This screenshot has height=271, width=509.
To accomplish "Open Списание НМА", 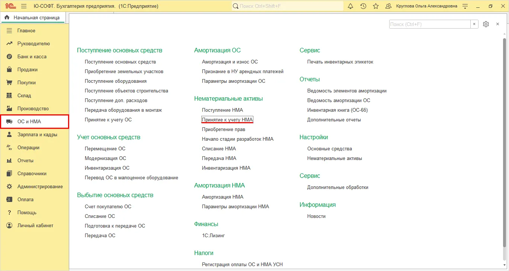I will [219, 149].
